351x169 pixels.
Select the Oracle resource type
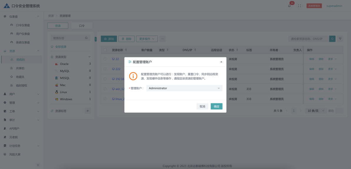[64, 64]
